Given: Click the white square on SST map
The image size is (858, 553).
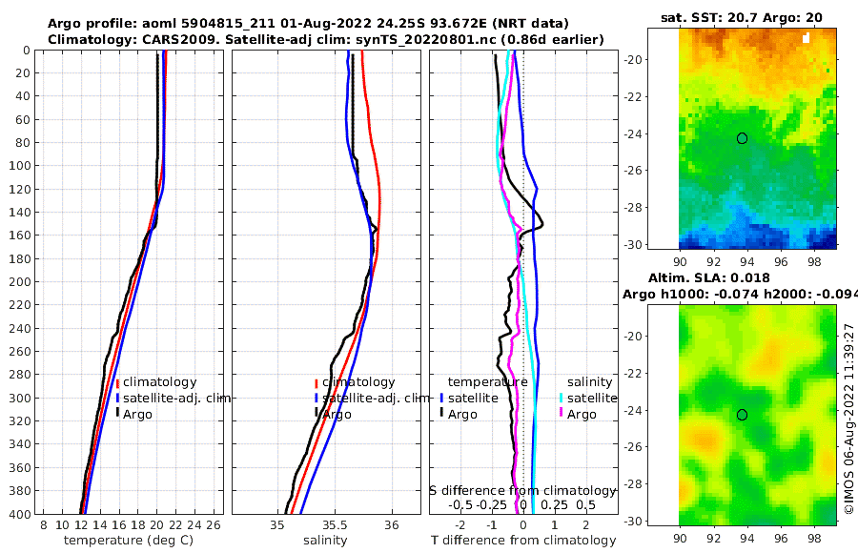Looking at the screenshot, I should tap(806, 38).
